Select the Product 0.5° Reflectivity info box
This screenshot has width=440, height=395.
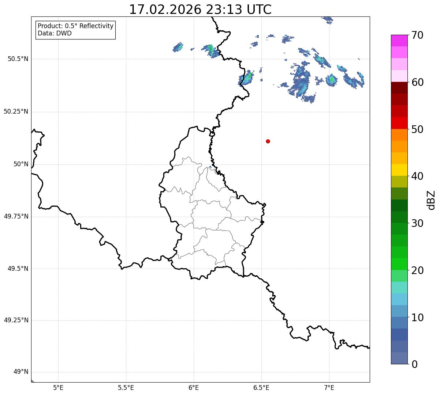(75, 30)
